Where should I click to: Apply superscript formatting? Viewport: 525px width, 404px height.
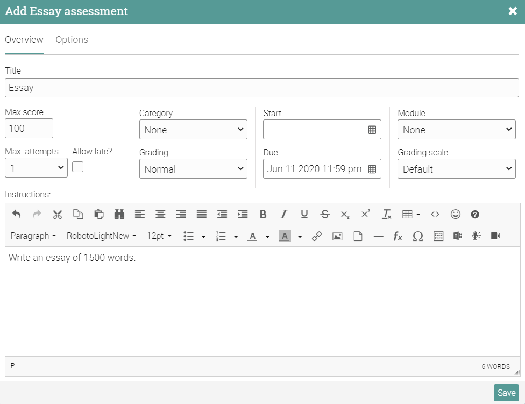[x=366, y=214]
